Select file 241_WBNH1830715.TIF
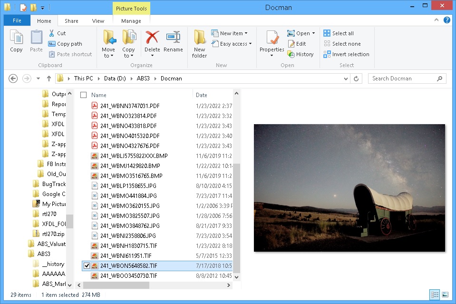This screenshot has height=304, width=456. pyautogui.click(x=128, y=246)
